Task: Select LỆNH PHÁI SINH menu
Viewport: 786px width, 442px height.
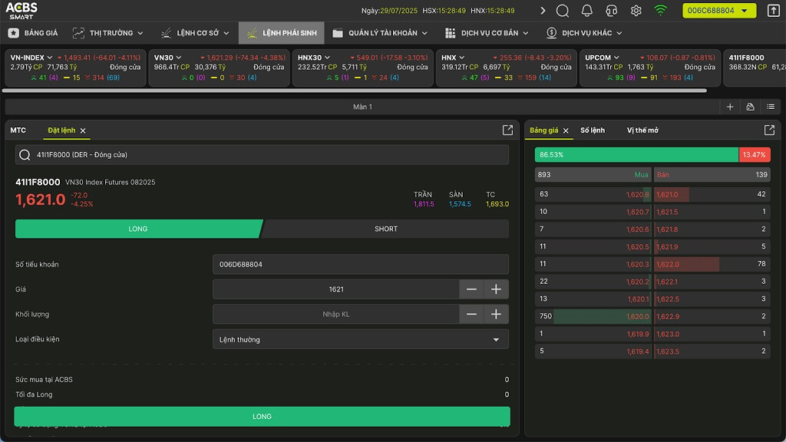Action: (x=282, y=33)
